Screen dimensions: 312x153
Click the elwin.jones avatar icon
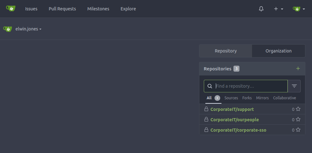(x=8, y=29)
